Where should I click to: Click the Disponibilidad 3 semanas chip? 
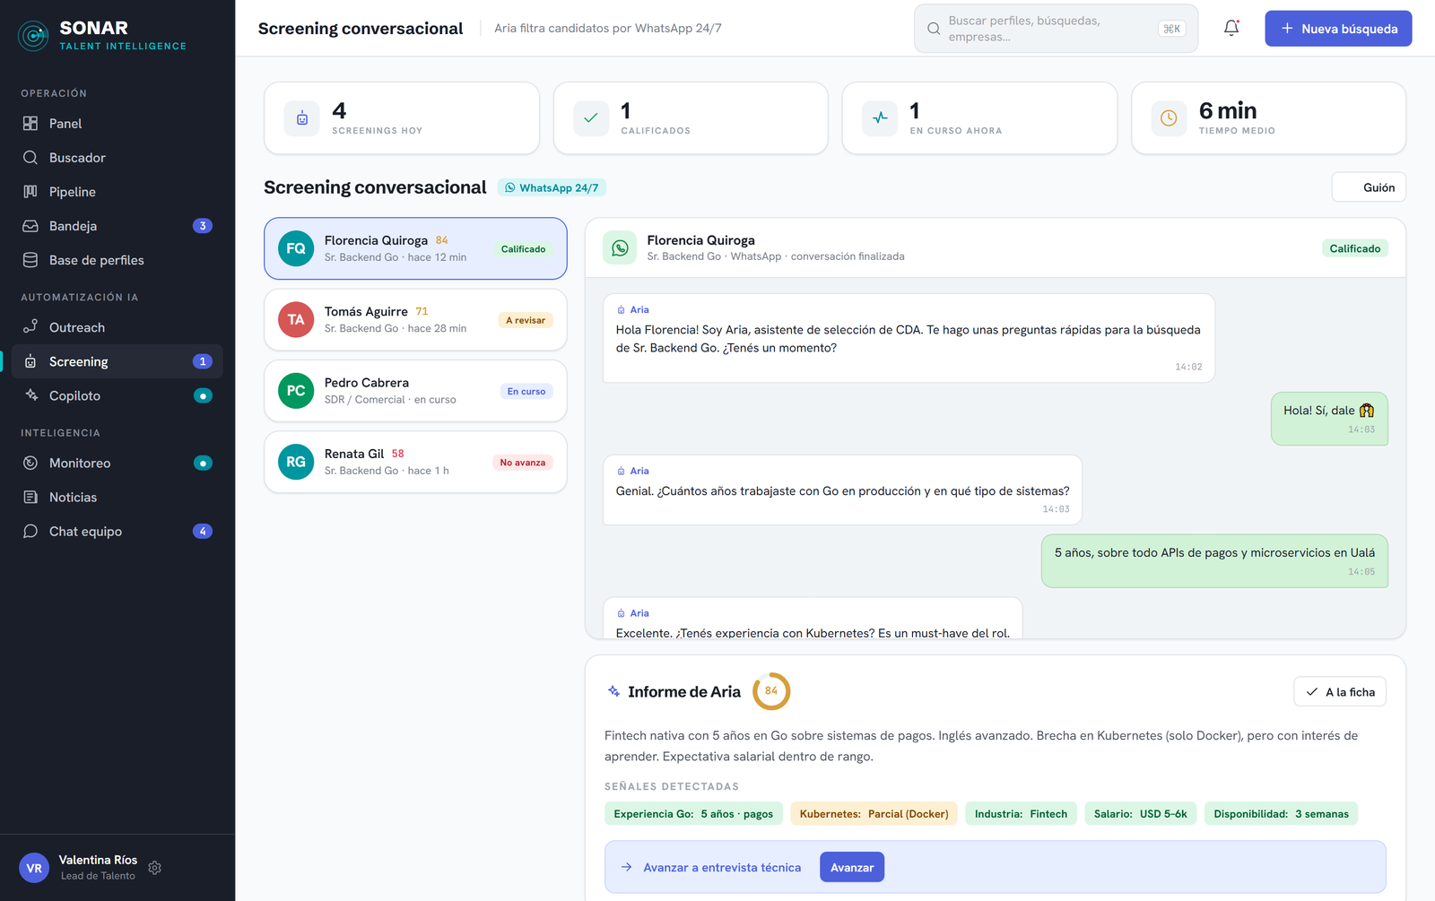click(1282, 814)
